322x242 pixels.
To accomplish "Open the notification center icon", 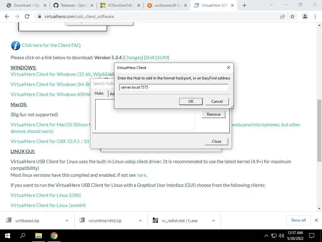I will coord(312,236).
